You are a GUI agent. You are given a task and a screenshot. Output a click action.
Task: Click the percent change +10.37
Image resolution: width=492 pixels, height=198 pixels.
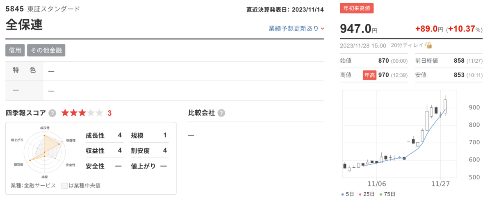[x=461, y=29]
